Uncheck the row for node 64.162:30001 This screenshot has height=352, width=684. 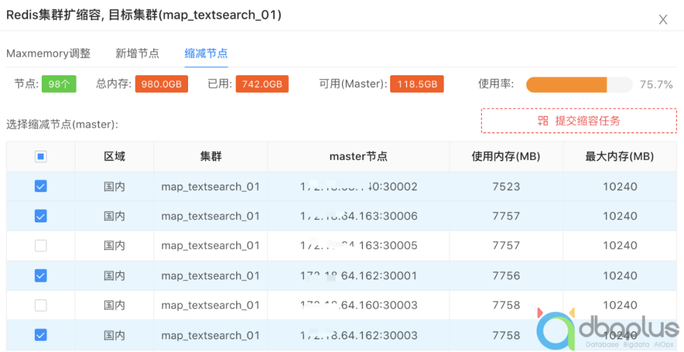(x=41, y=276)
